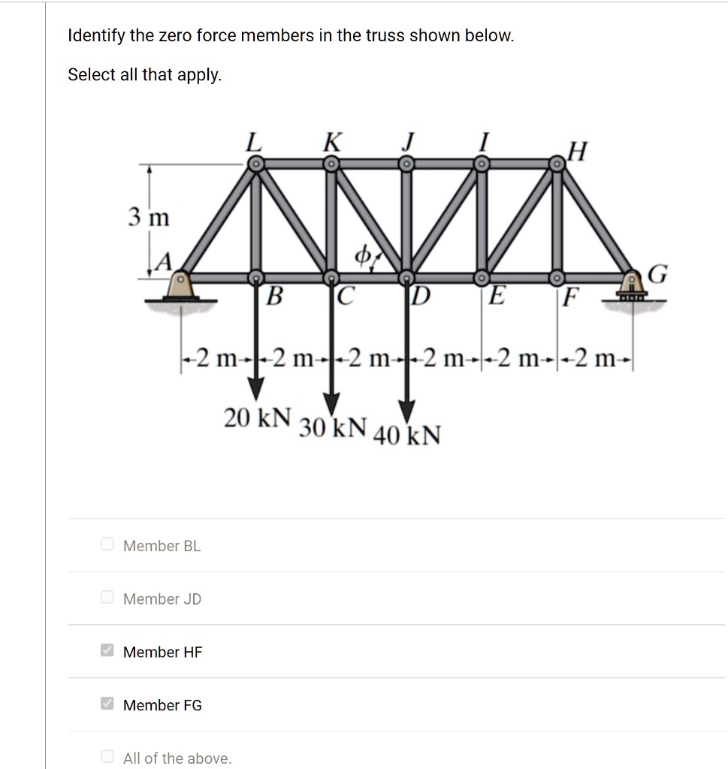Click joint J in the truss diagram
Viewport: 728px width, 769px height.
406,162
